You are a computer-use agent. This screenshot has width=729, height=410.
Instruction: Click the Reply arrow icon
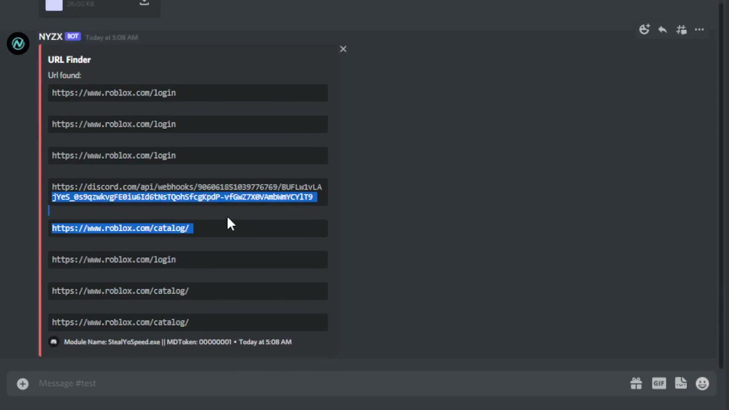point(662,30)
